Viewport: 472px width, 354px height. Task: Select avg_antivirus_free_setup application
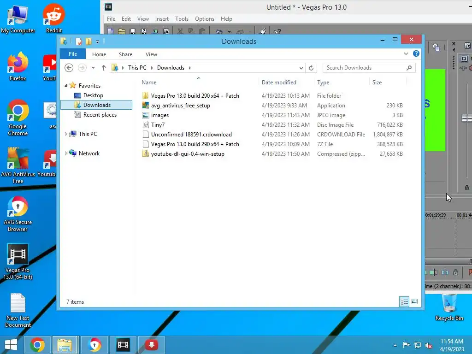(x=180, y=106)
